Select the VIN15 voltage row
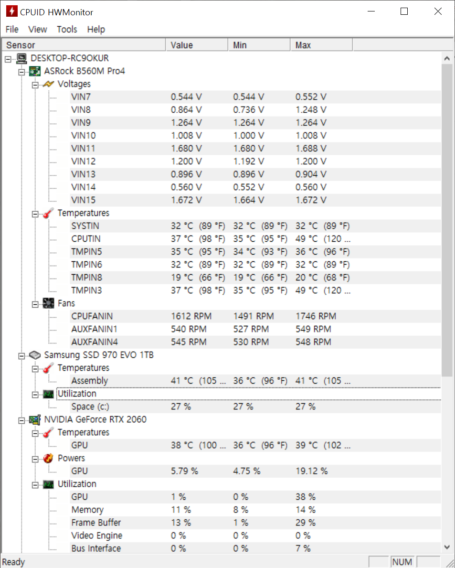This screenshot has width=455, height=568. click(255, 200)
